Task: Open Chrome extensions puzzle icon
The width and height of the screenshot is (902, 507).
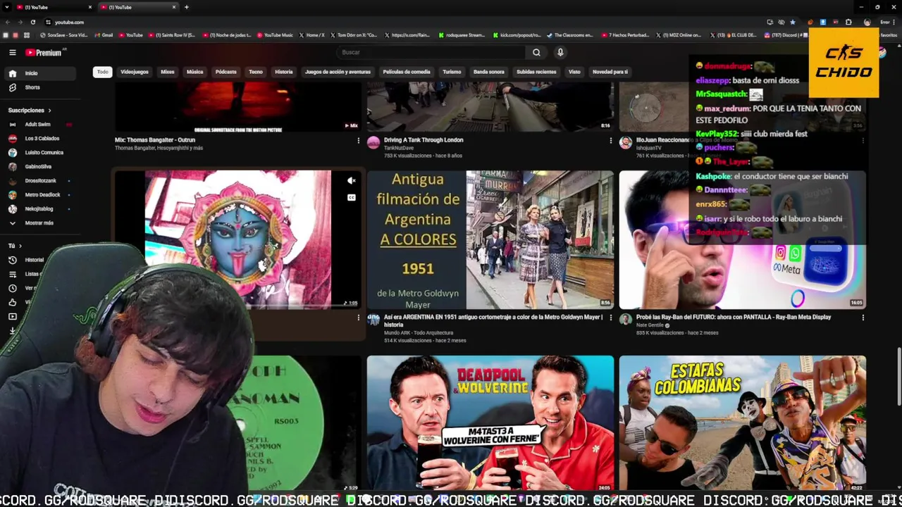Action: point(848,22)
